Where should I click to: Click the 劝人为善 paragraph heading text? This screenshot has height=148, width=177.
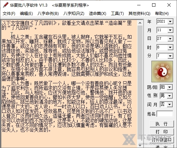tap(20, 84)
